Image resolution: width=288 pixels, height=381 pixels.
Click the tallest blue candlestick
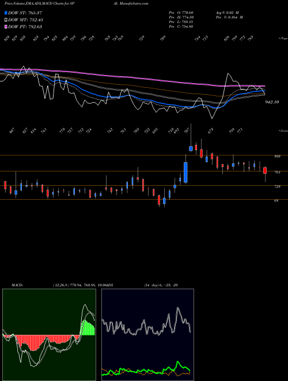click(185, 172)
